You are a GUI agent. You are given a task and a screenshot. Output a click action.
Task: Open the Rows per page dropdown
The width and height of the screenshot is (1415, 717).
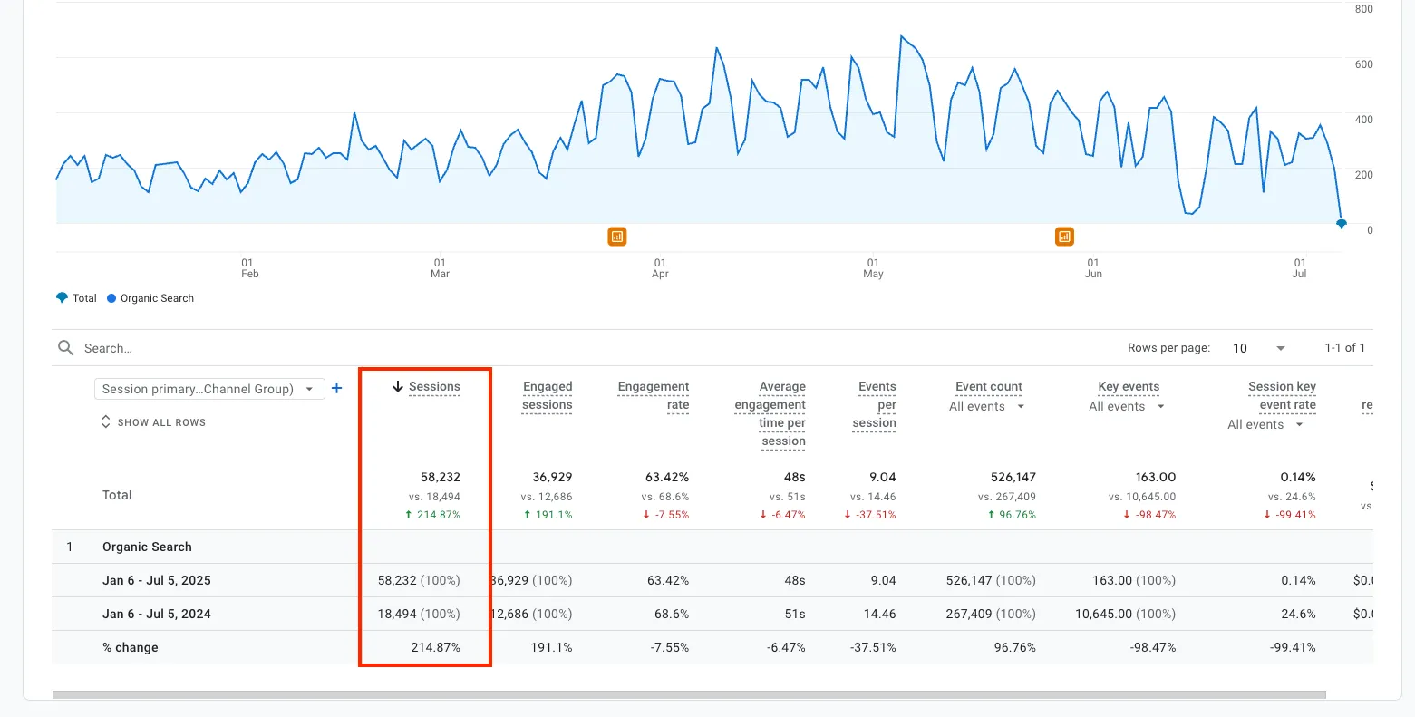point(1257,347)
